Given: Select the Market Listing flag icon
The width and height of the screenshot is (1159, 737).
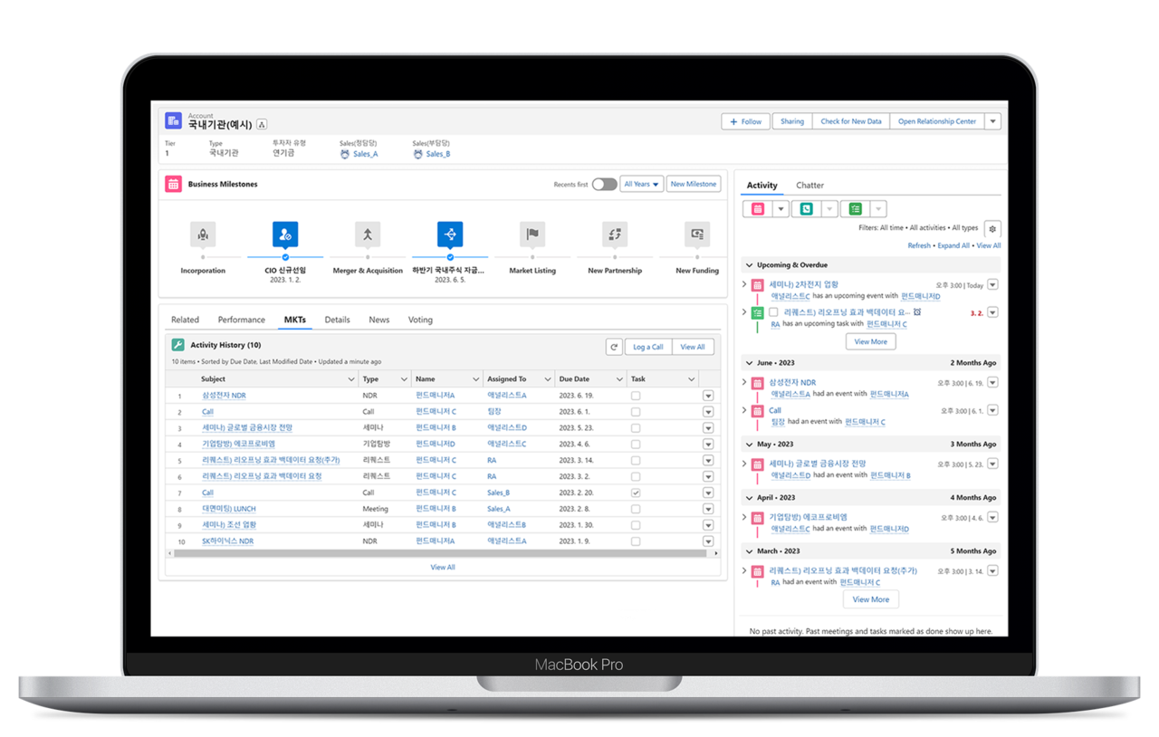Looking at the screenshot, I should click(532, 234).
